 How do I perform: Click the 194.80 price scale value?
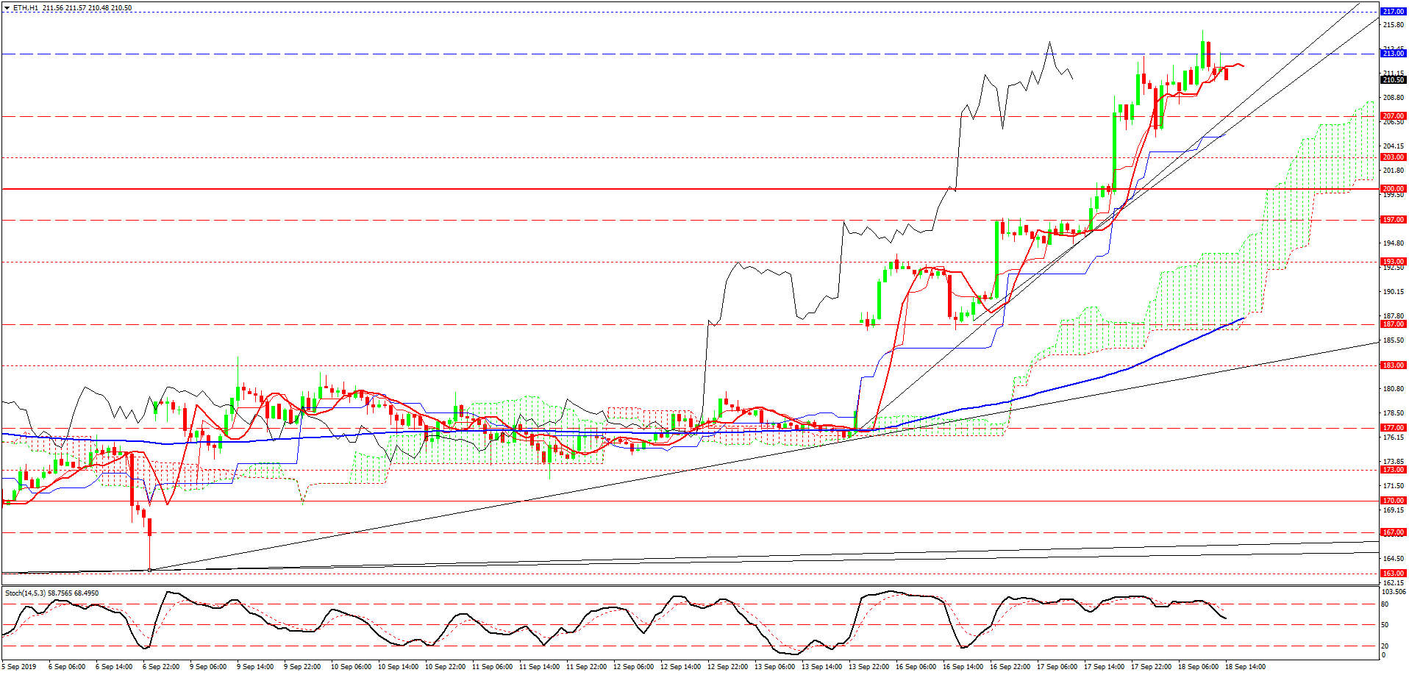coord(1394,243)
